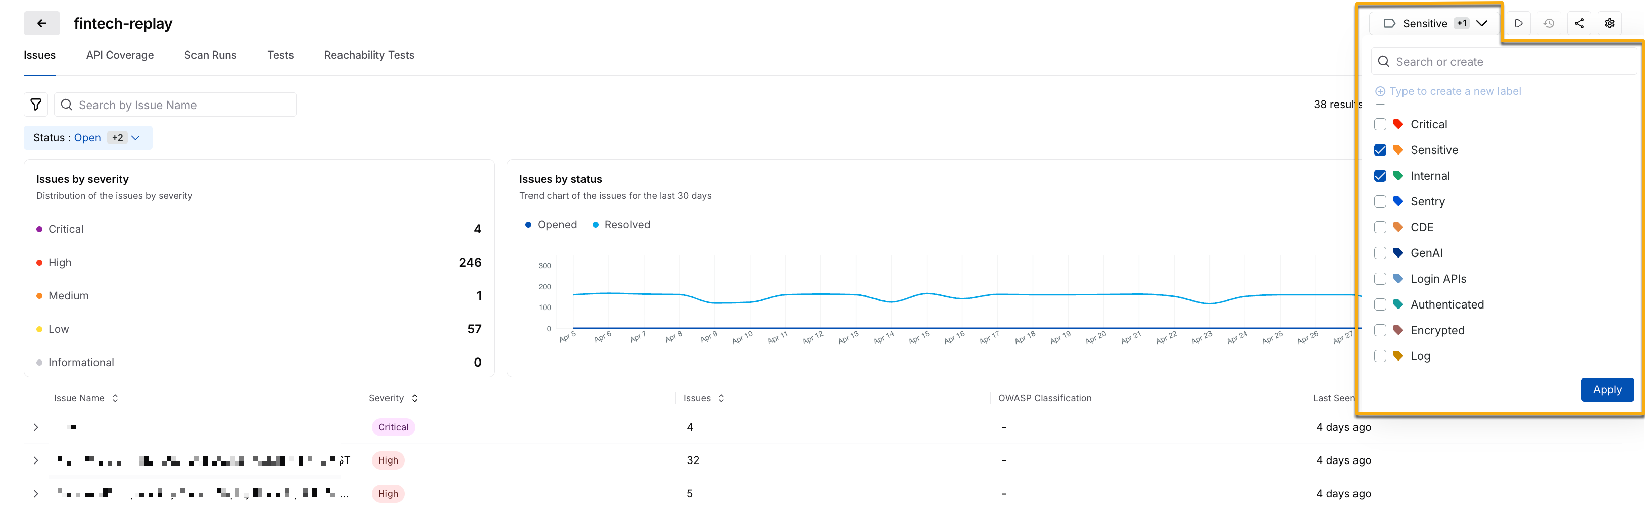The width and height of the screenshot is (1645, 514).
Task: Click the orange Sensitive label tag swatch
Action: point(1398,150)
